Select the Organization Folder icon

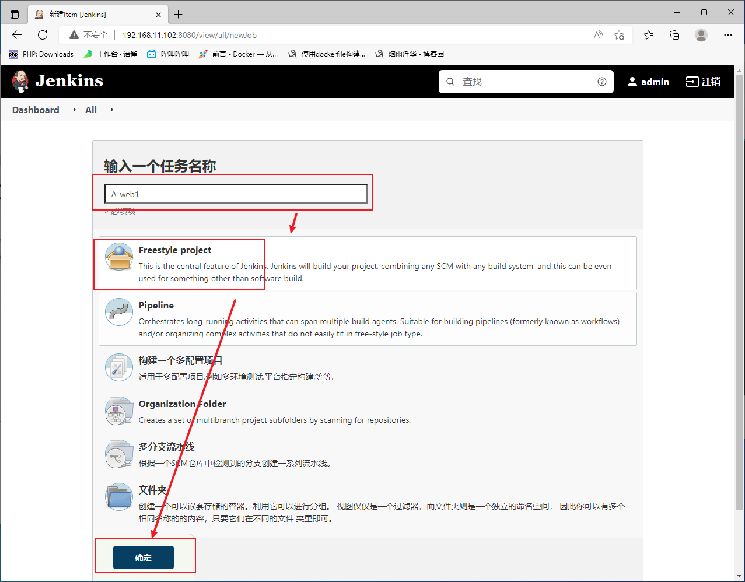point(119,411)
